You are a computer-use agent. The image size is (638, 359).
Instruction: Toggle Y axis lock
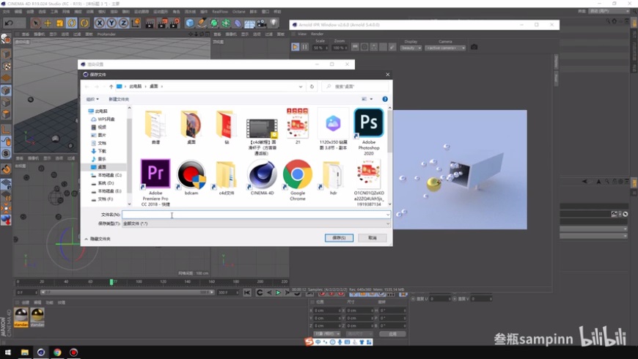coord(111,23)
